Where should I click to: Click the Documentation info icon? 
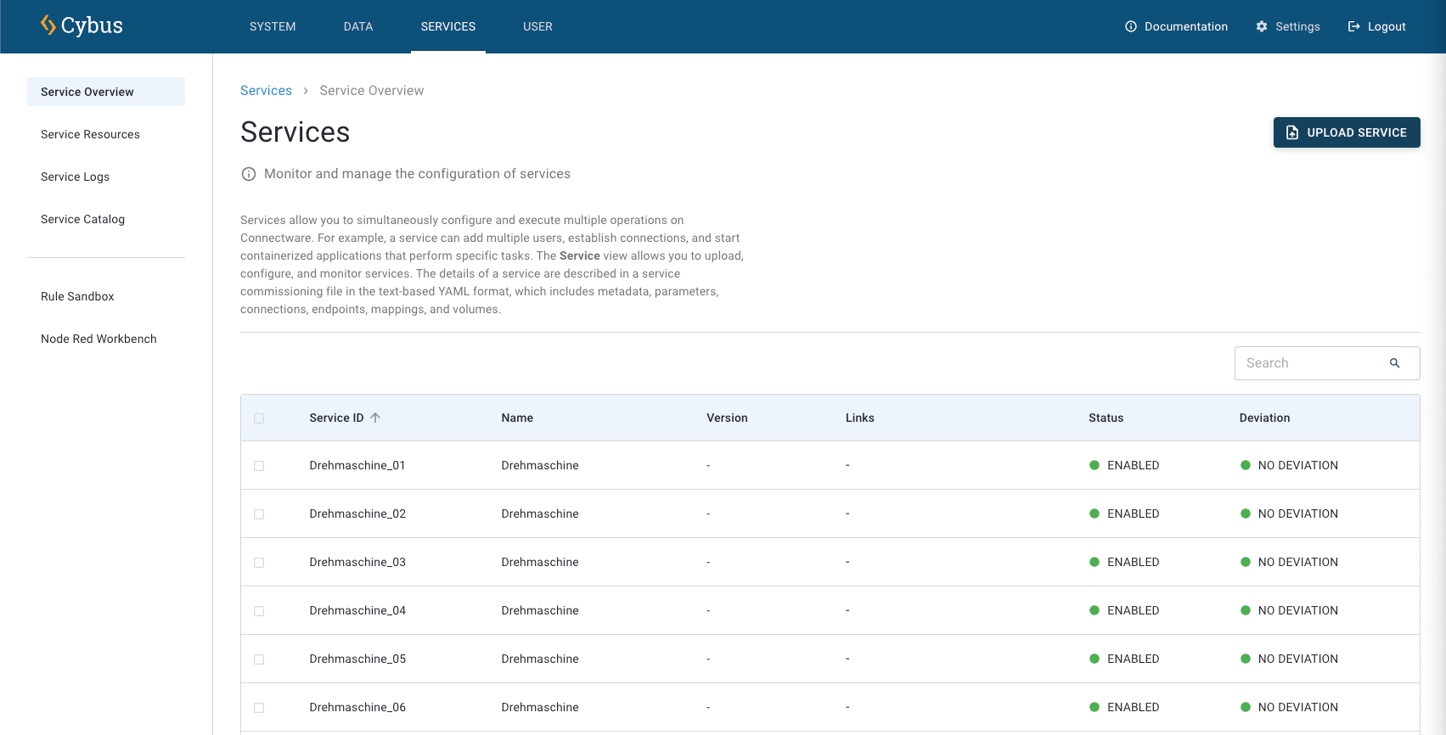tap(1131, 26)
